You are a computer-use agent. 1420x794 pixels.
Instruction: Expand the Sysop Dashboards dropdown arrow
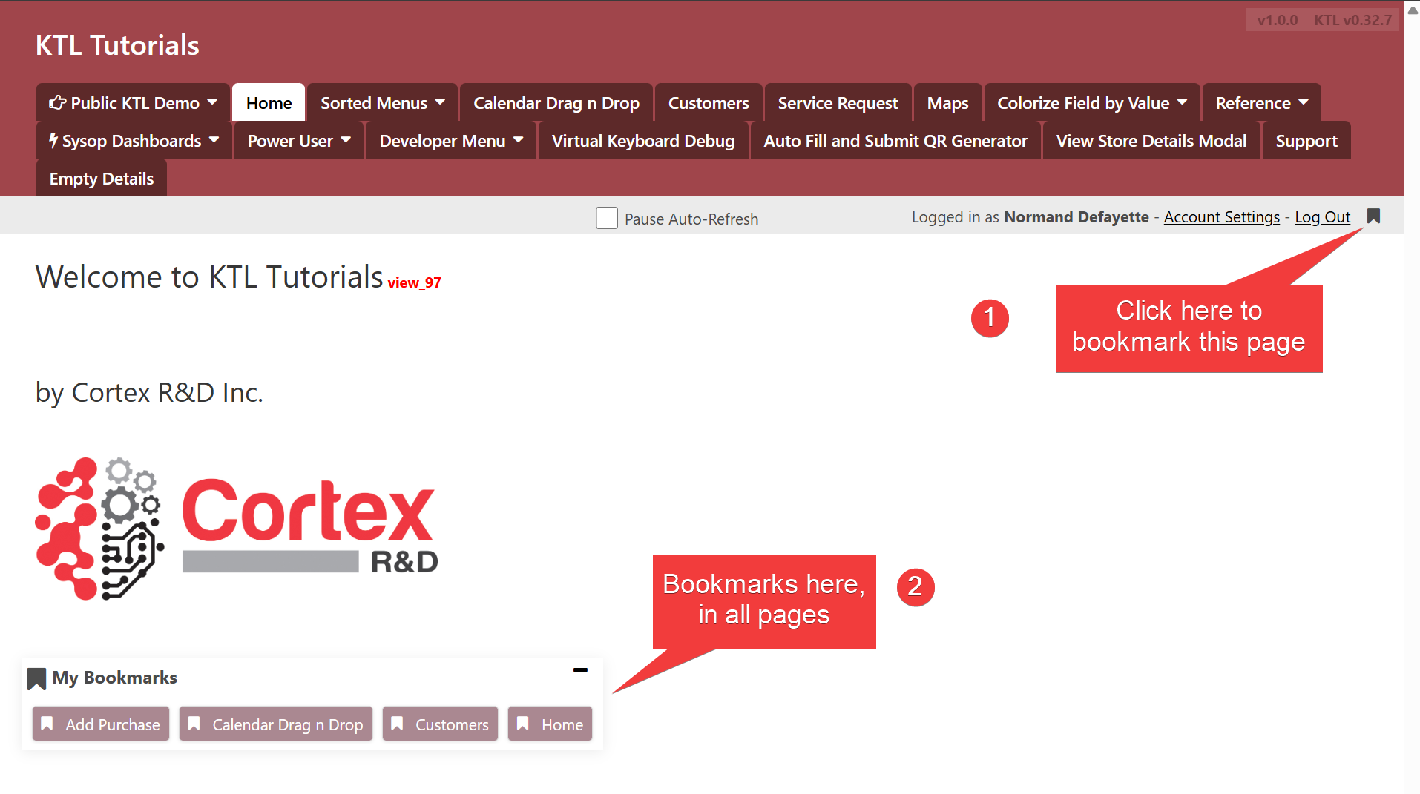tap(214, 140)
